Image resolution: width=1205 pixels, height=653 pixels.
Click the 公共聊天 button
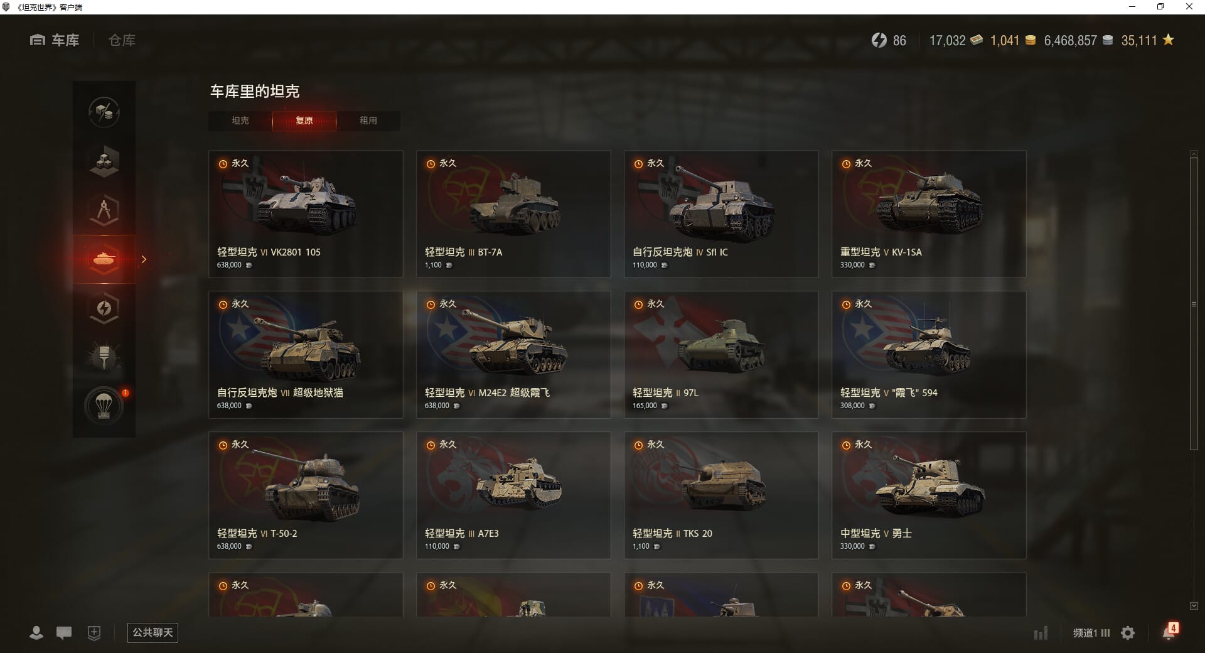click(153, 633)
